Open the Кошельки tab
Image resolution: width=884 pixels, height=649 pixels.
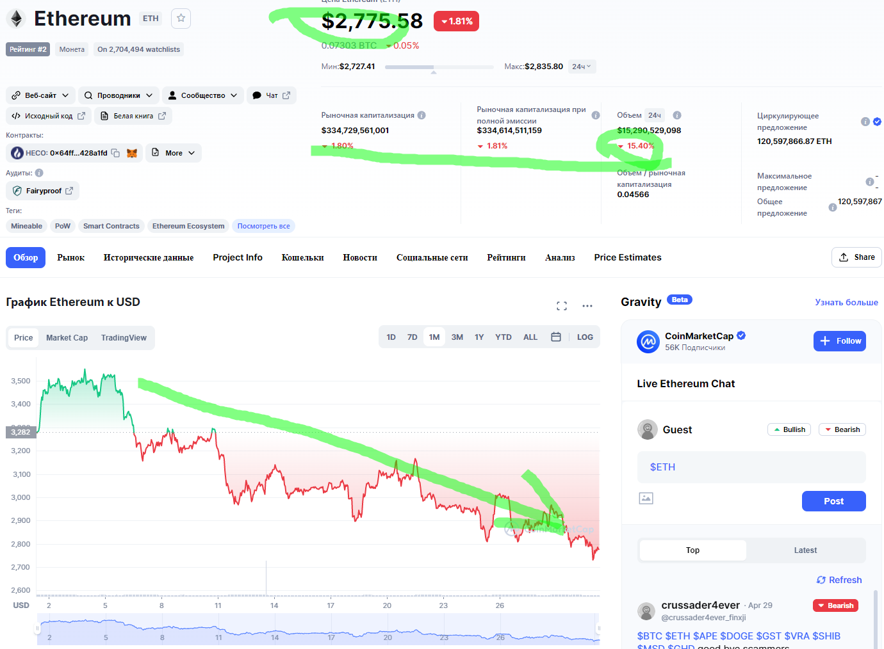click(x=303, y=257)
